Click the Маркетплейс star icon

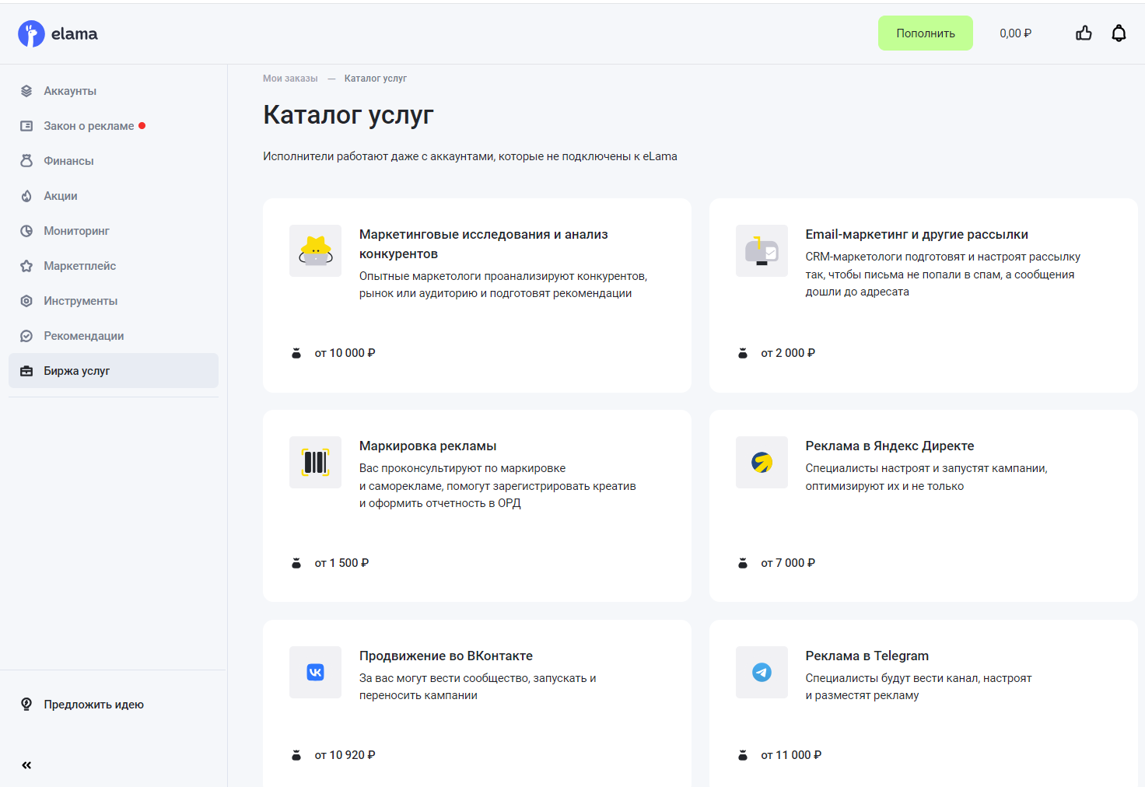pos(26,266)
